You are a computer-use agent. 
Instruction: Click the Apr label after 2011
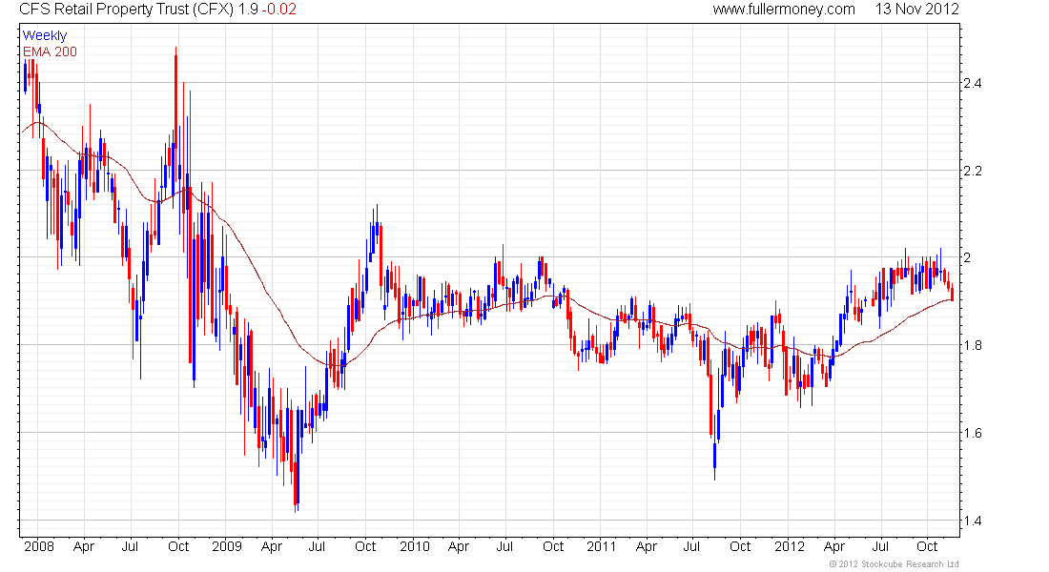click(647, 546)
